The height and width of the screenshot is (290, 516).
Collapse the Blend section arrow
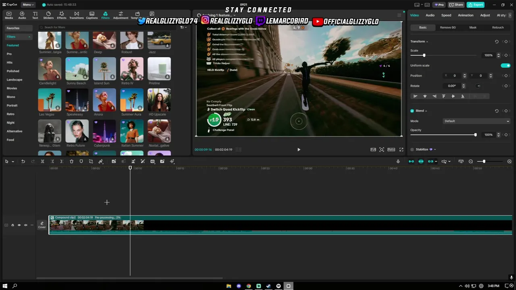click(426, 111)
